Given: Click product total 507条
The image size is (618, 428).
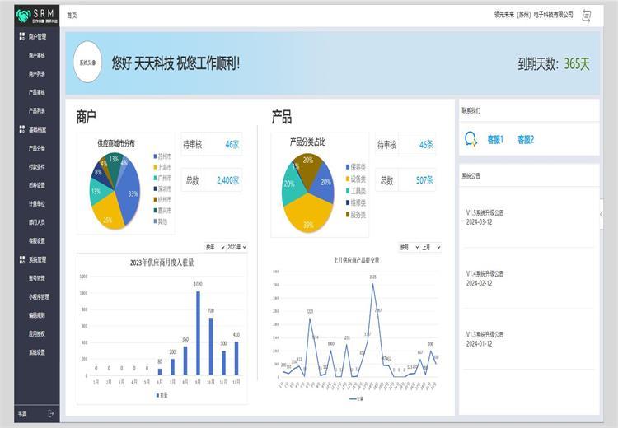Looking at the screenshot, I should point(424,180).
